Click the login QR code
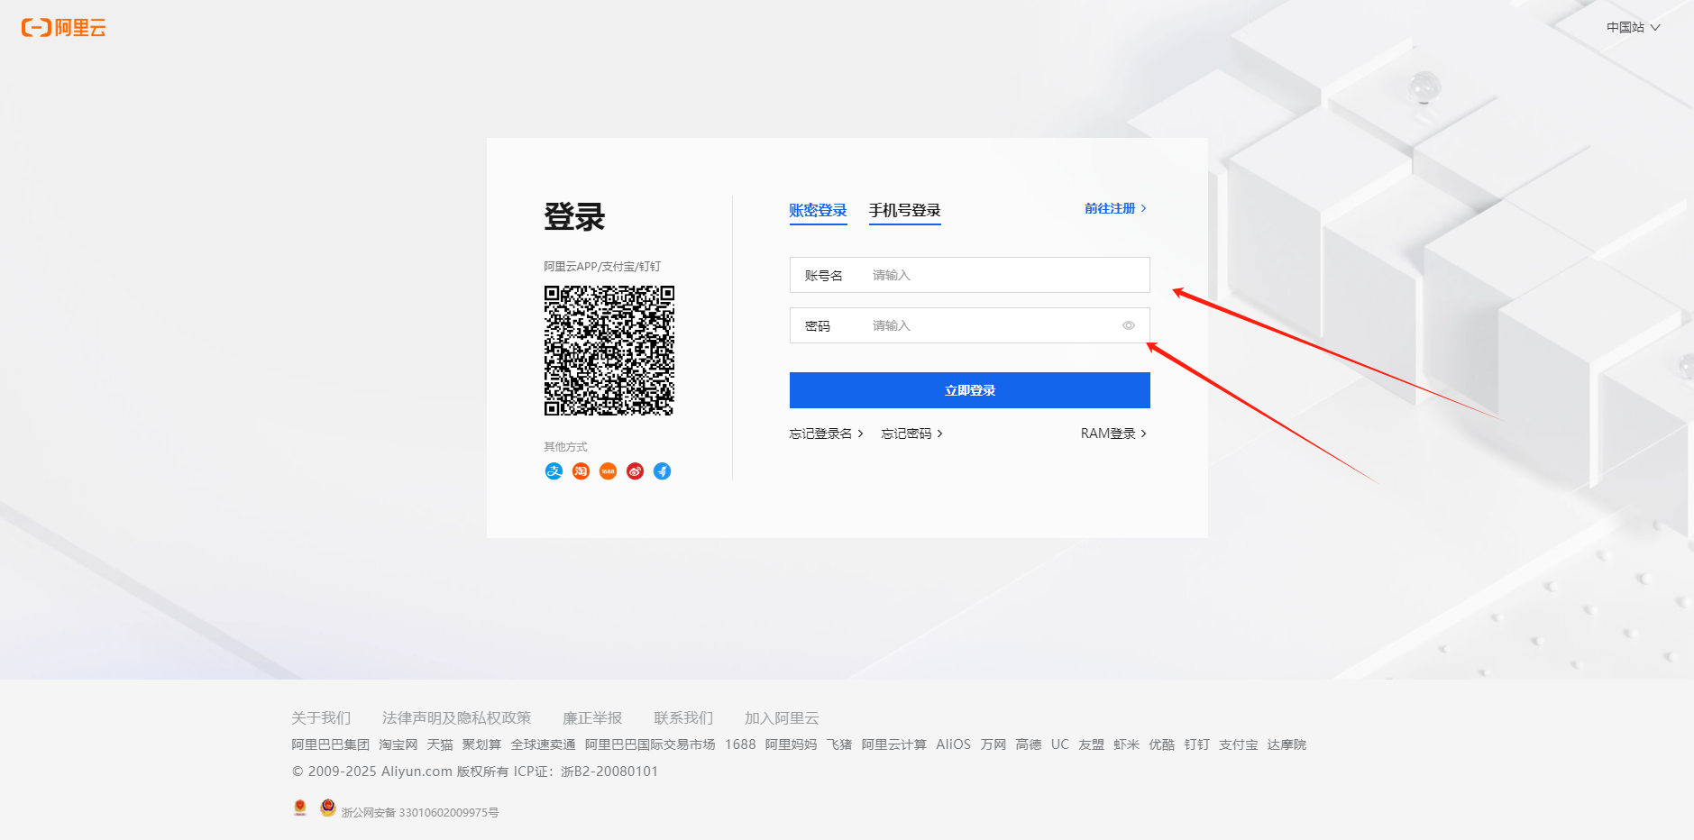This screenshot has height=840, width=1694. [x=609, y=351]
